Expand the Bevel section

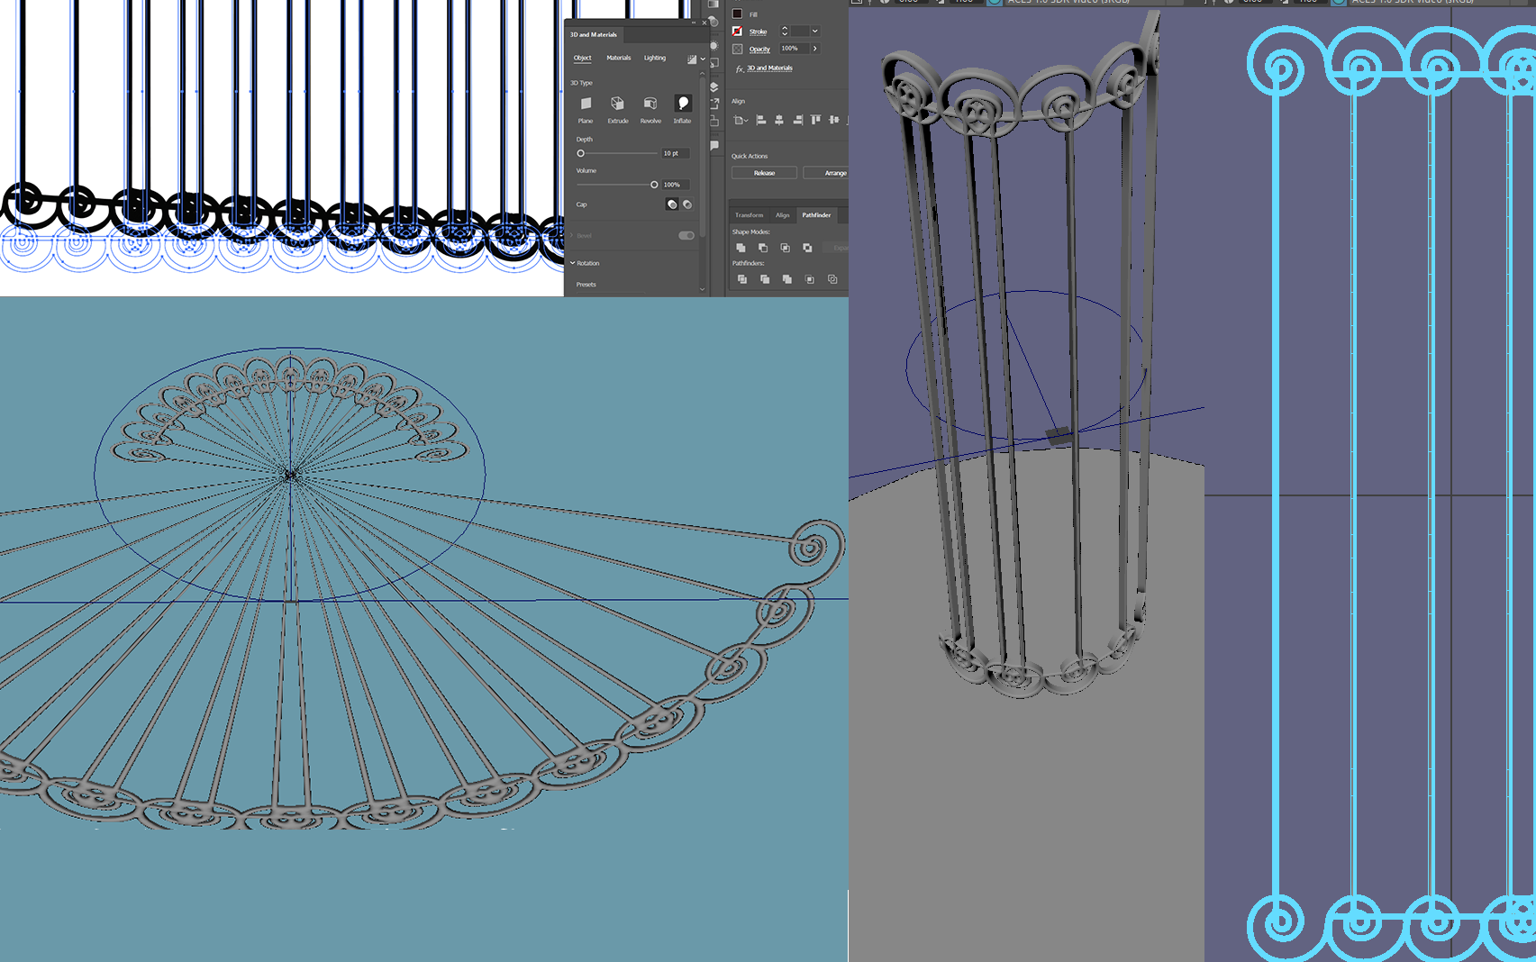pyautogui.click(x=572, y=236)
